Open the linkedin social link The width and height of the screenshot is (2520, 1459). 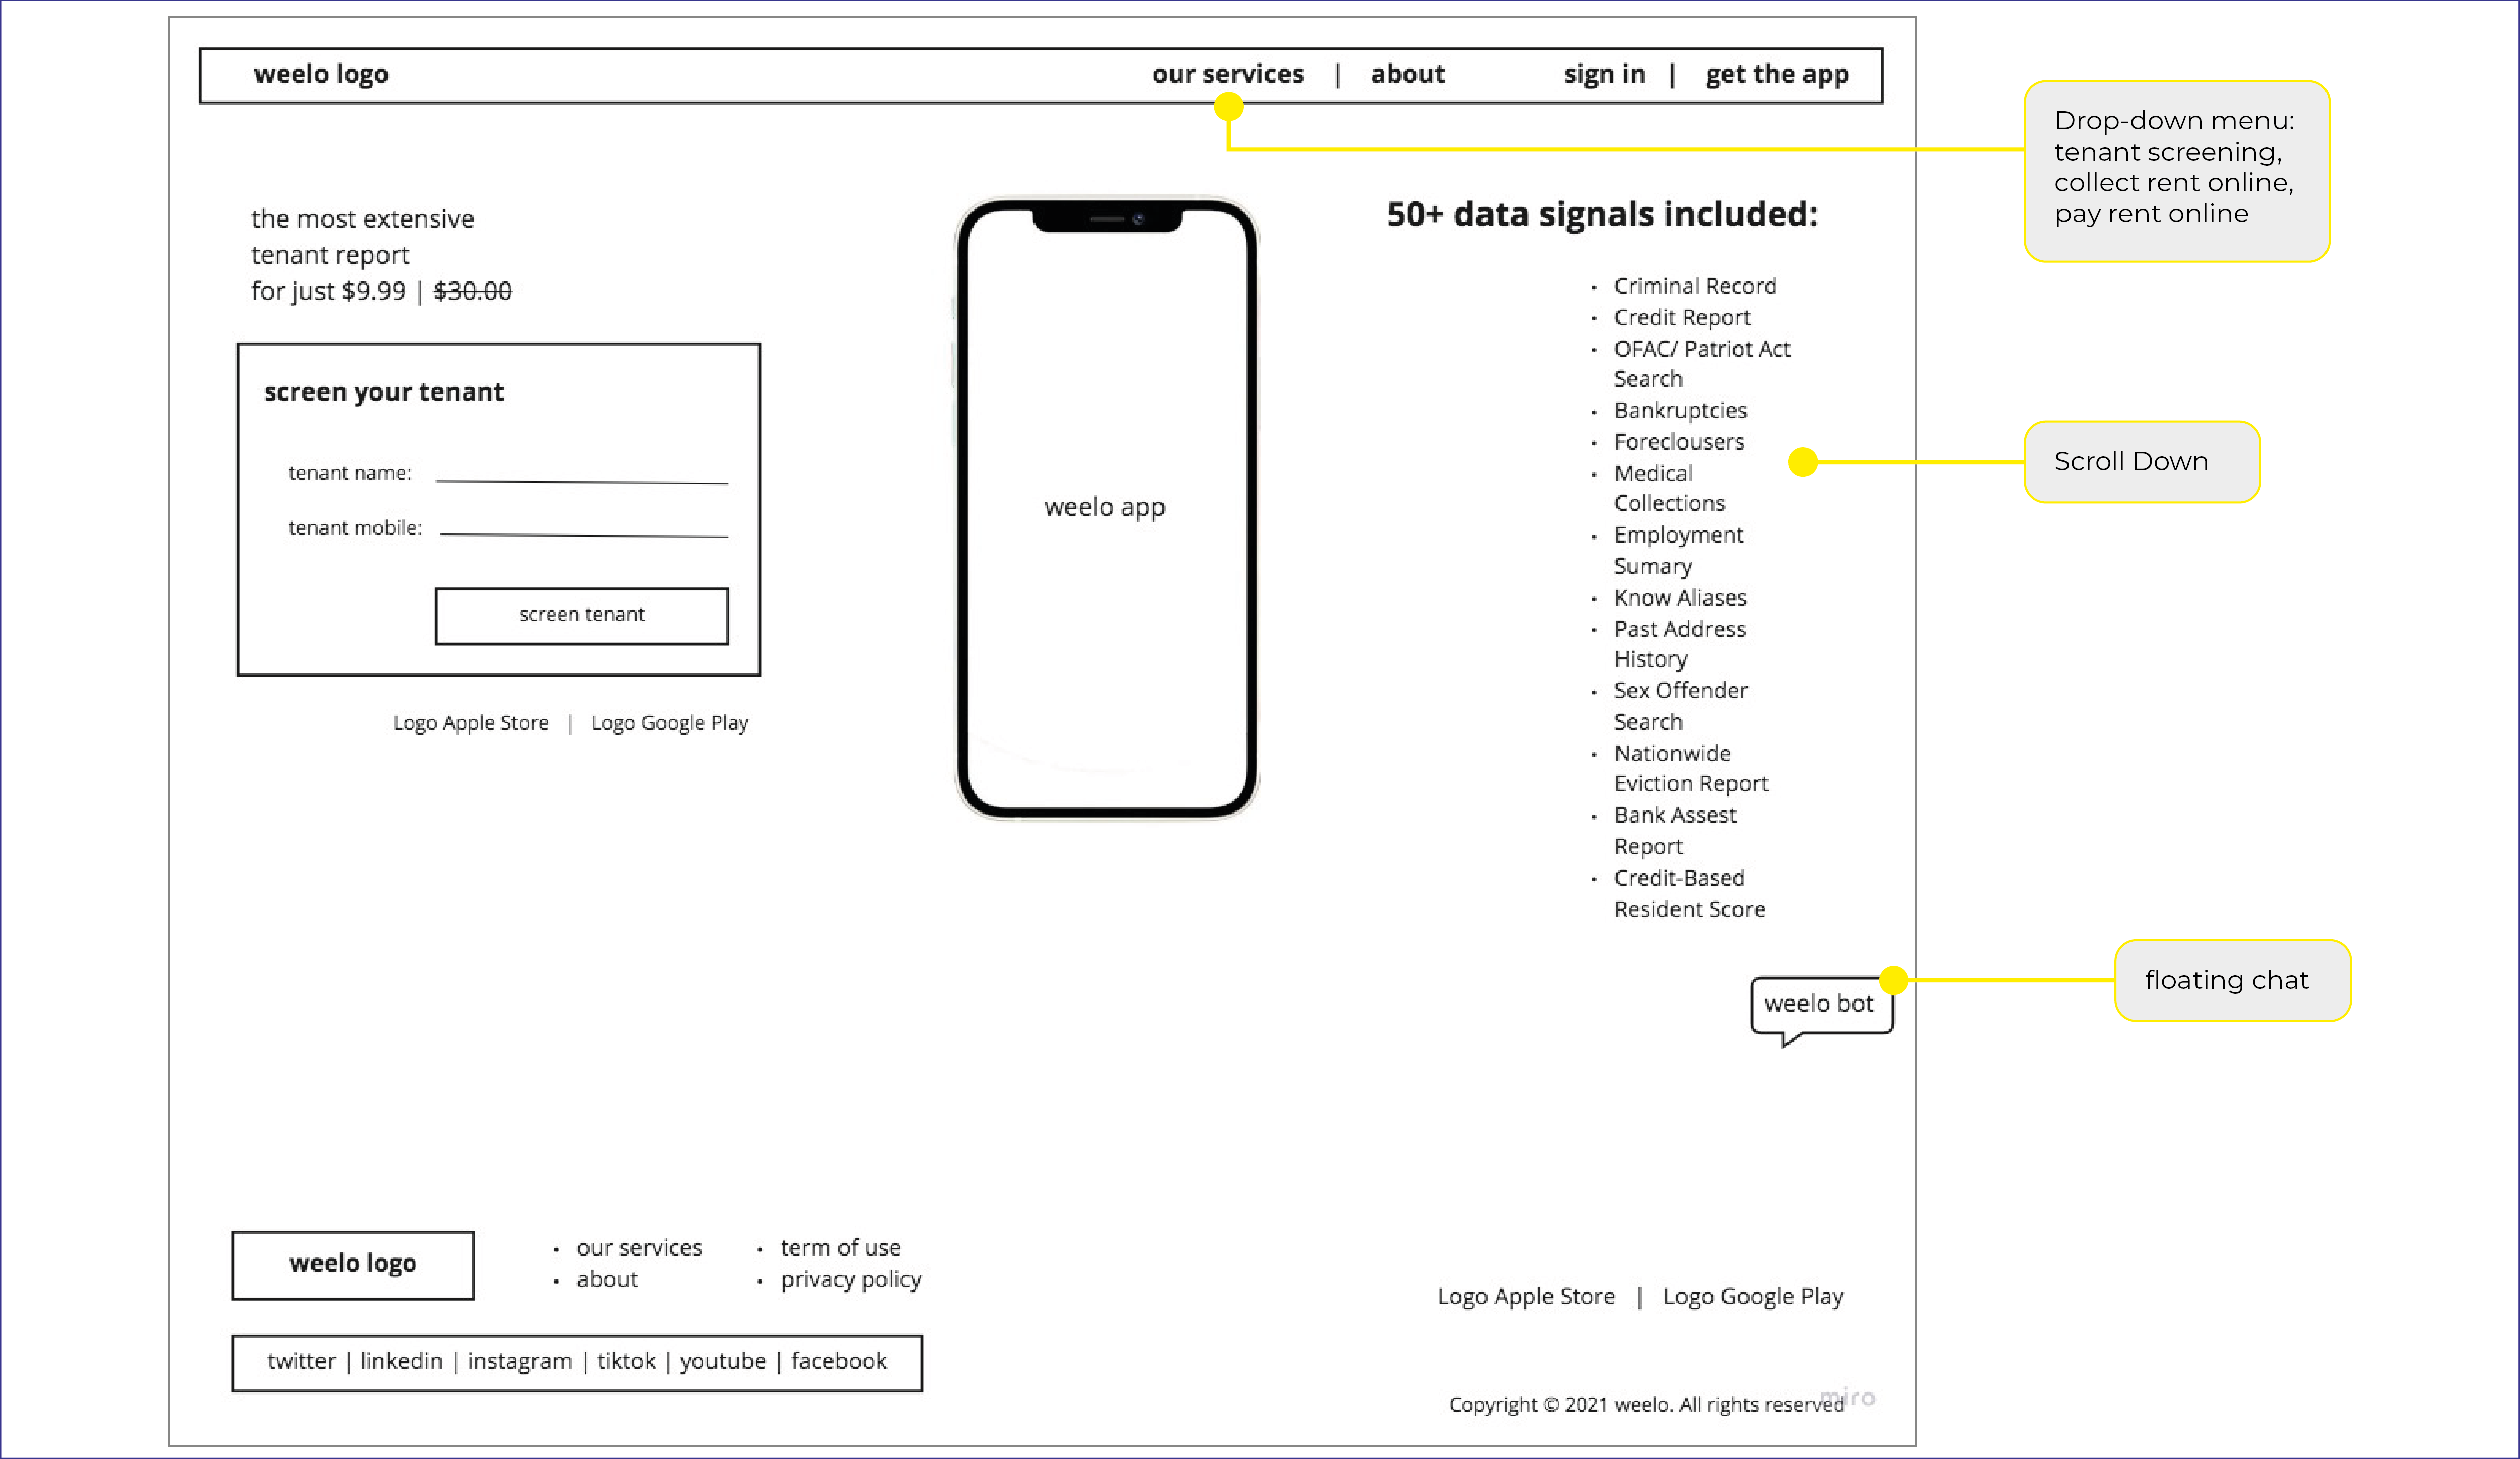click(x=401, y=1361)
